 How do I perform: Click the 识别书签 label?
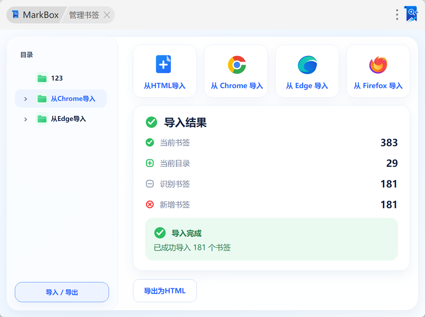[x=175, y=184]
